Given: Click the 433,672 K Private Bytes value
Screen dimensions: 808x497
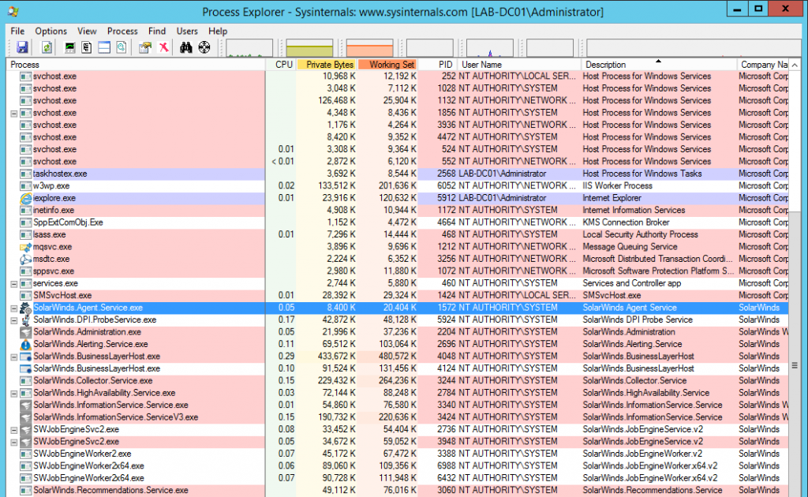Looking at the screenshot, I should point(336,357).
